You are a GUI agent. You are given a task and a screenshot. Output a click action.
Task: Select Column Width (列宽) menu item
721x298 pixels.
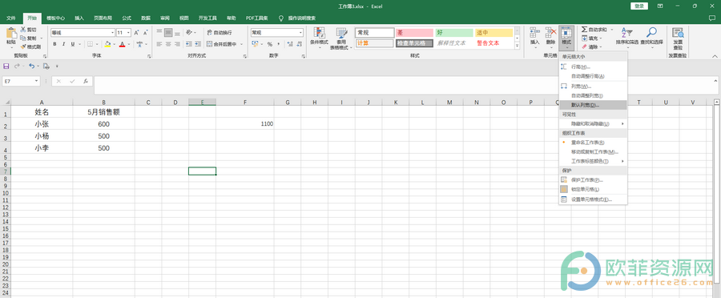(593, 86)
